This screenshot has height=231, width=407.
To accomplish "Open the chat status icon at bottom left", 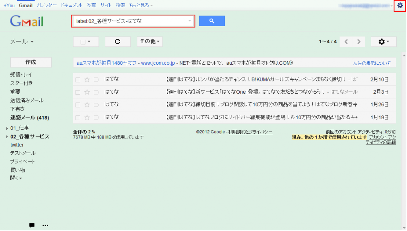I will point(31,225).
